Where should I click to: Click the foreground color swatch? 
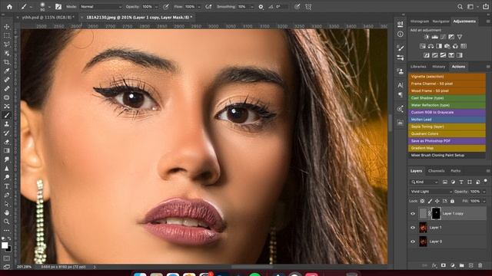(x=5, y=245)
